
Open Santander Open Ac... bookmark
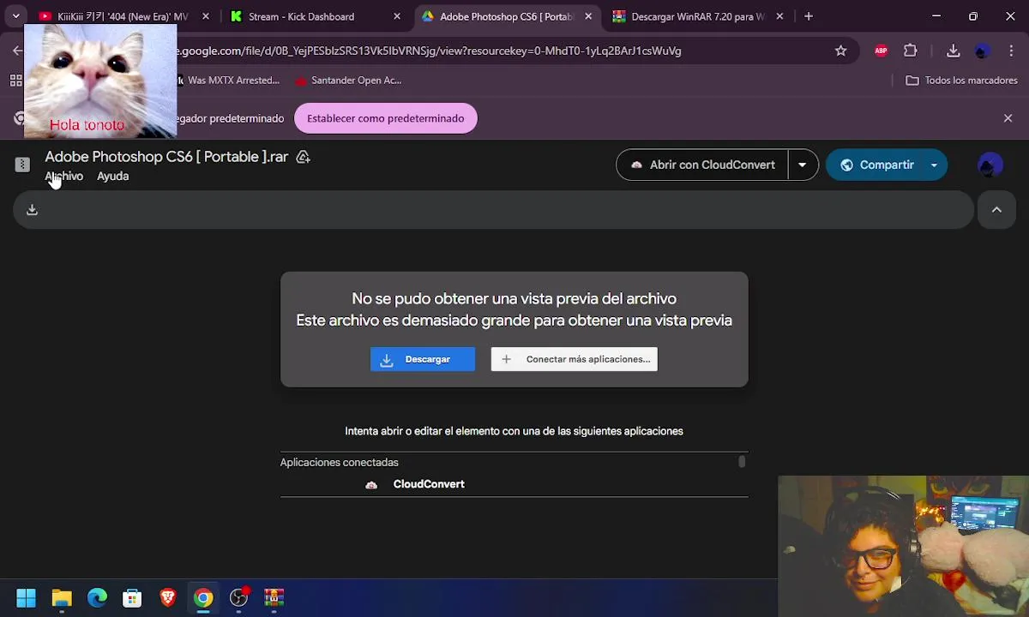pyautogui.click(x=348, y=80)
